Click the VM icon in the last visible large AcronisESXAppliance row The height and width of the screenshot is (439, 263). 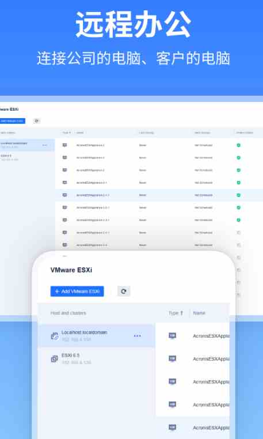[173, 427]
